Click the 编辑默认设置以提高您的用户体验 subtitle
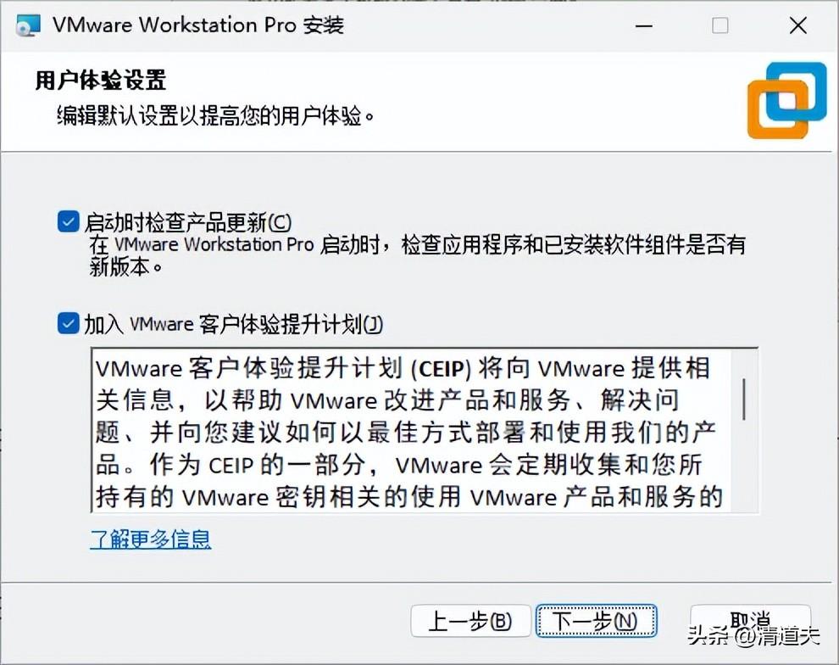Image resolution: width=839 pixels, height=665 pixels. click(215, 115)
